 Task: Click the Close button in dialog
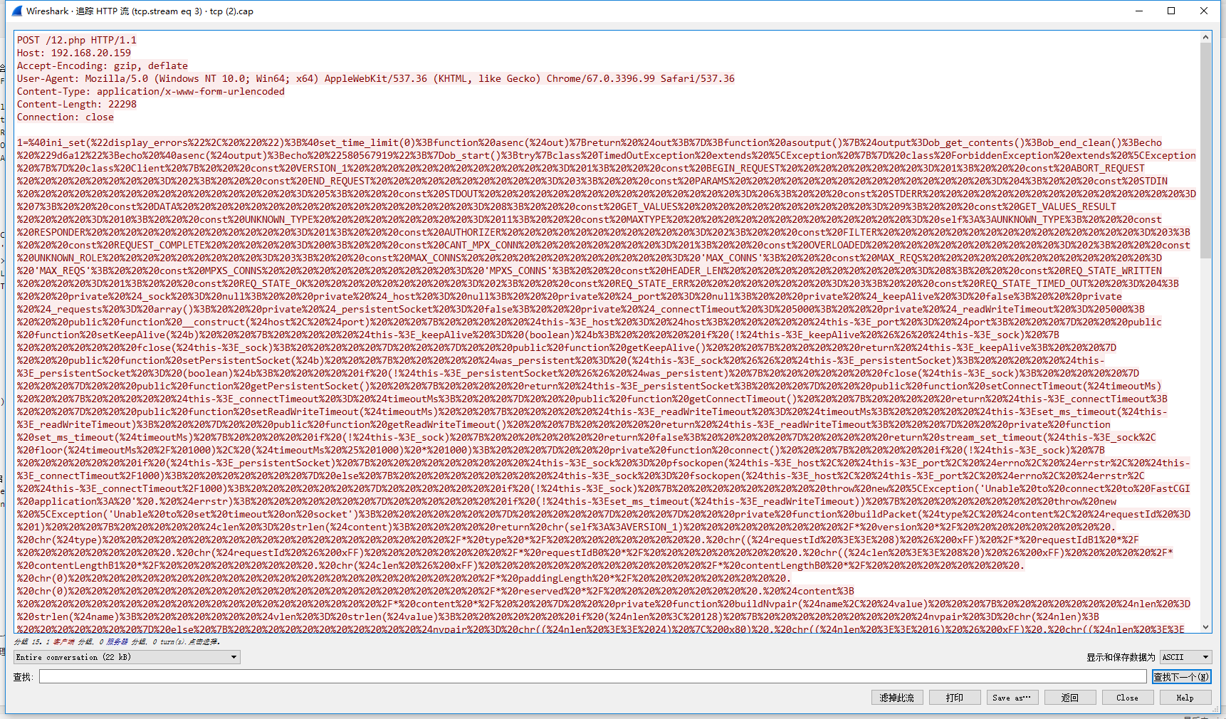click(x=1127, y=698)
